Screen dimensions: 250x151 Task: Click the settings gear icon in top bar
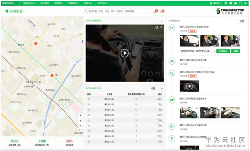pyautogui.click(x=226, y=3)
